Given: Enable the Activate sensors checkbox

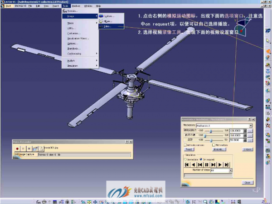Looking at the screenshot, I should [185, 145].
